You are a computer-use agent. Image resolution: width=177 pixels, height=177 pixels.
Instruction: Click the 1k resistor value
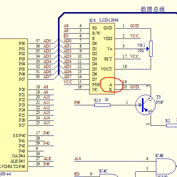107,100
